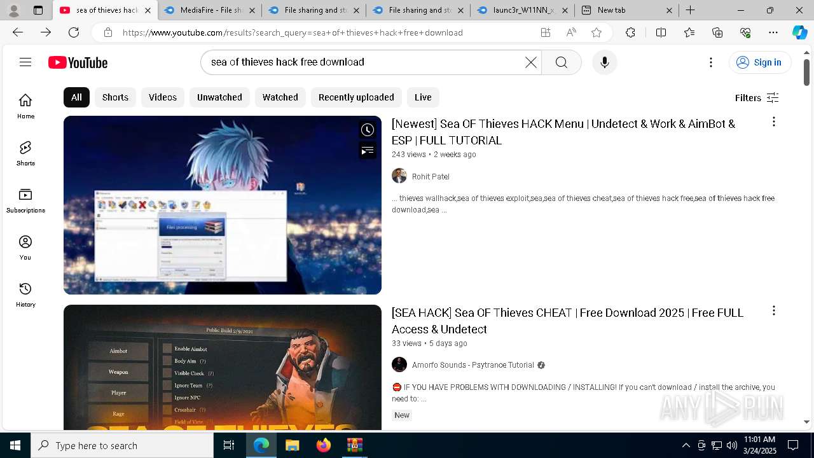Select the Live filter chip

[423, 97]
